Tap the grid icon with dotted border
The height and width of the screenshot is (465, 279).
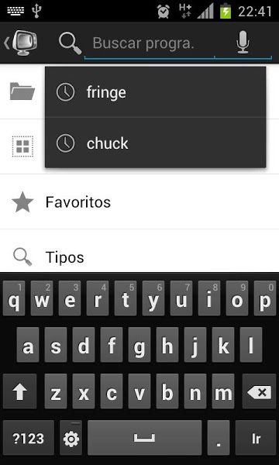click(x=22, y=146)
